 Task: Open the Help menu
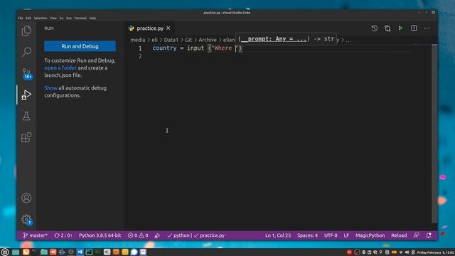[92, 18]
